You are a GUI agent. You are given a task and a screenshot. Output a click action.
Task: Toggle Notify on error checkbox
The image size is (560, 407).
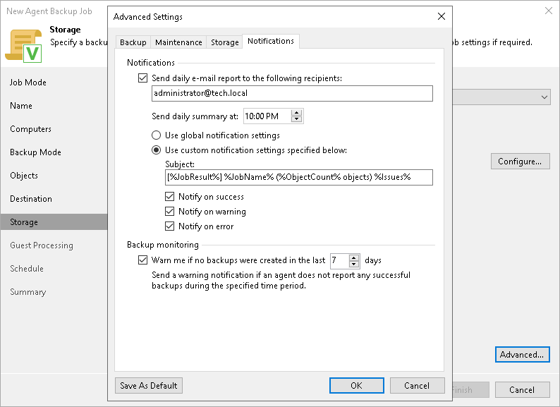coord(170,226)
